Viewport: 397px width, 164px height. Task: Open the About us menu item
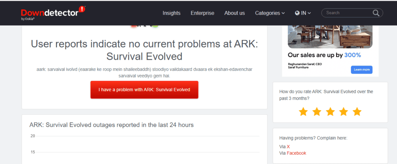235,13
